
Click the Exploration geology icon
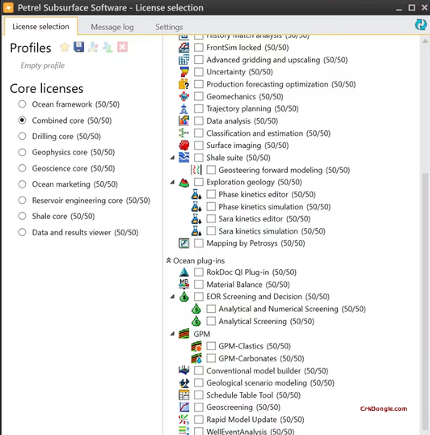[x=183, y=182]
